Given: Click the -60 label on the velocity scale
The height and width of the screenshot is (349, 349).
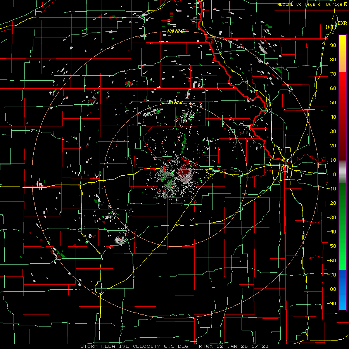Looking at the screenshot, I should point(332,261).
